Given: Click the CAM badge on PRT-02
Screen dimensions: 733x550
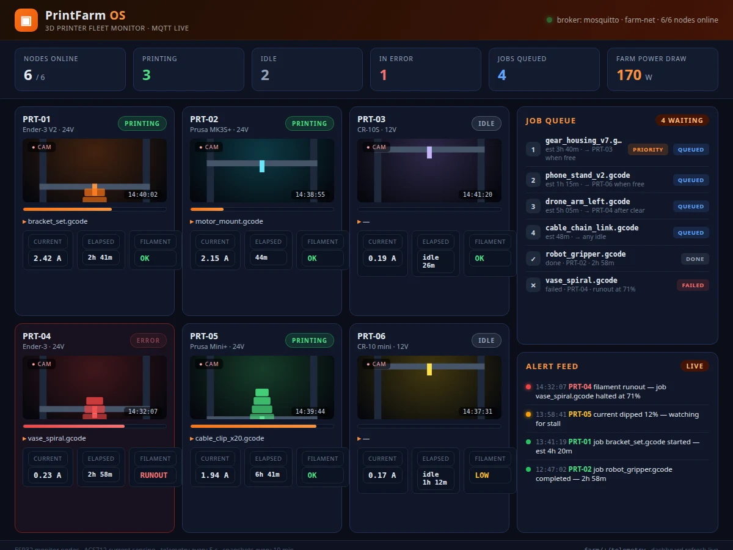Looking at the screenshot, I should click(x=209, y=147).
